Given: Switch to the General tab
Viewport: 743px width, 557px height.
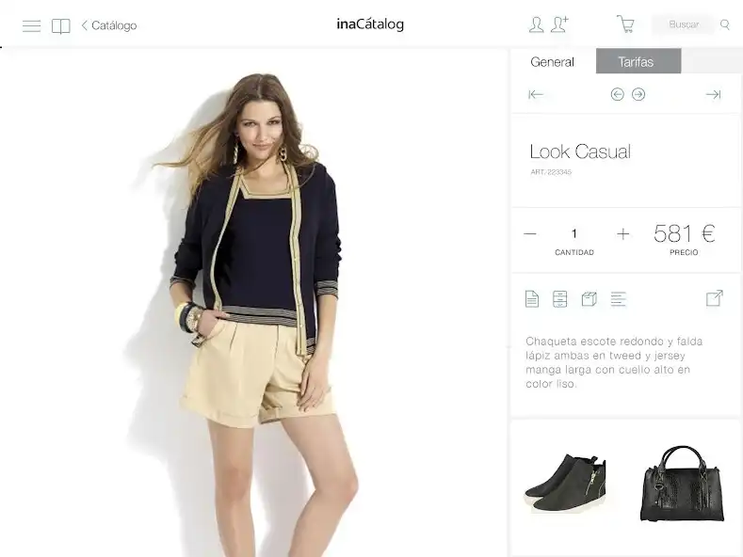Looking at the screenshot, I should pos(552,61).
